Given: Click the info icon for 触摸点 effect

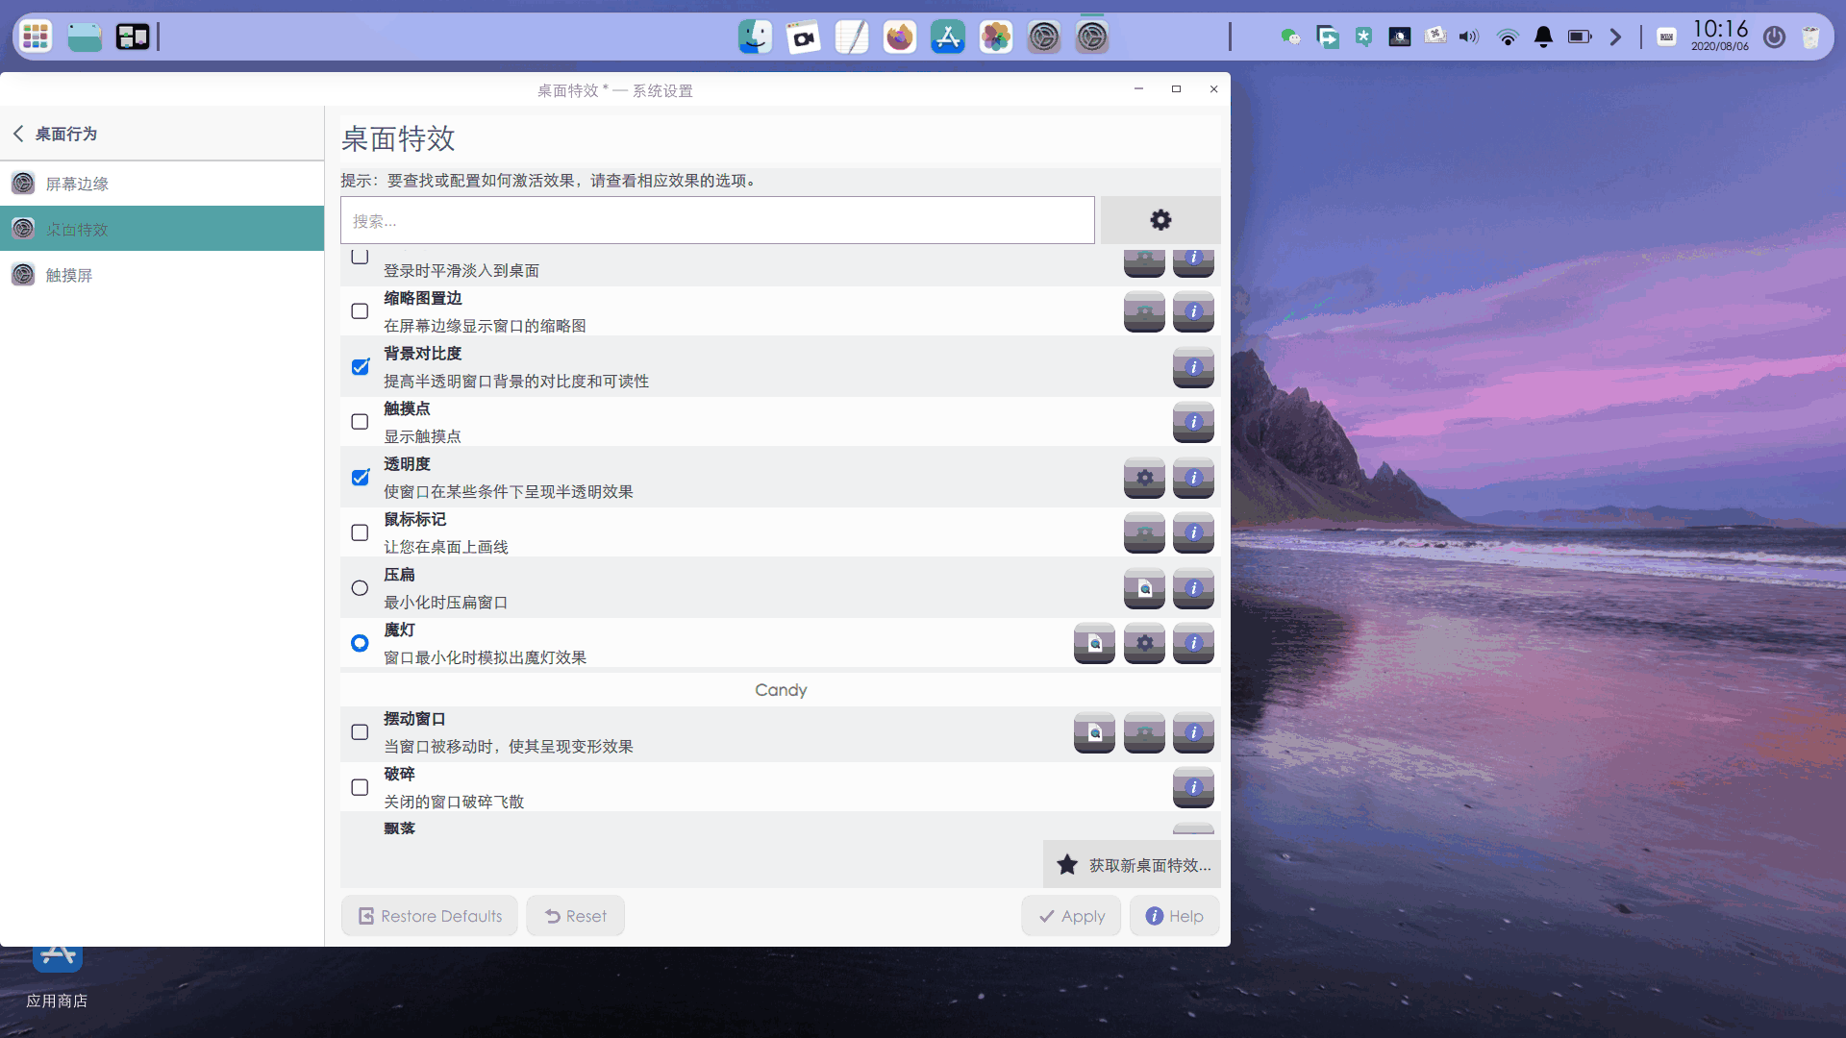Looking at the screenshot, I should (x=1192, y=422).
